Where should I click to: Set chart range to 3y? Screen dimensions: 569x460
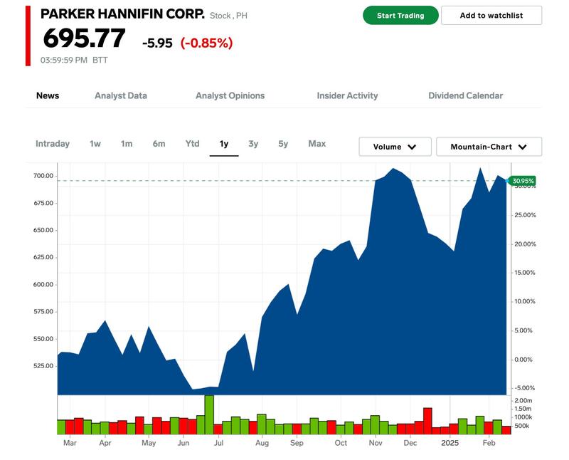pyautogui.click(x=253, y=144)
